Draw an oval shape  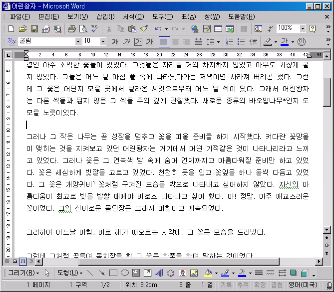coord(125,273)
